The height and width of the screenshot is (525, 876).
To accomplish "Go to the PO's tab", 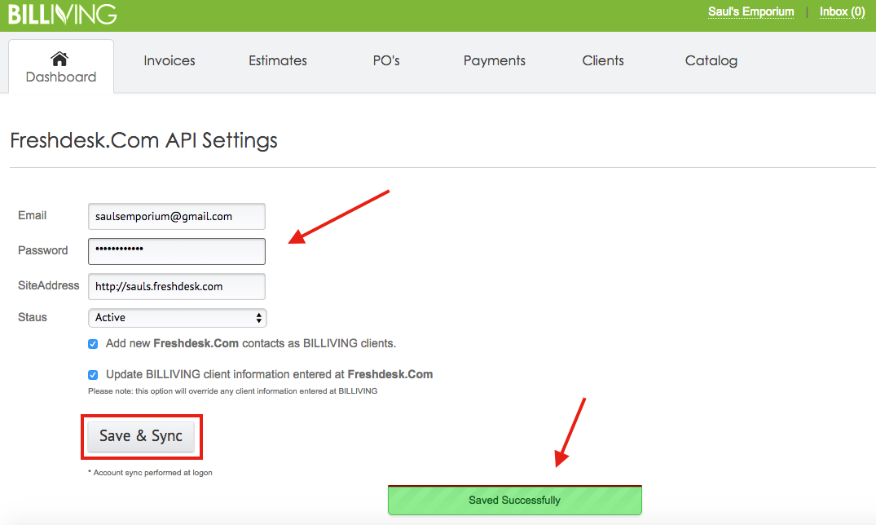I will [x=386, y=60].
